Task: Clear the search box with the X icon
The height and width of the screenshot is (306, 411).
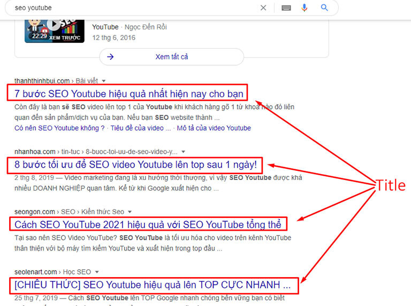Action: pyautogui.click(x=263, y=8)
